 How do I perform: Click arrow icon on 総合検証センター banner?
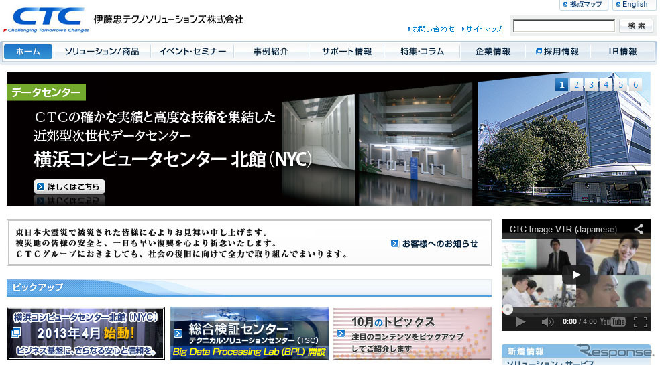point(178,333)
